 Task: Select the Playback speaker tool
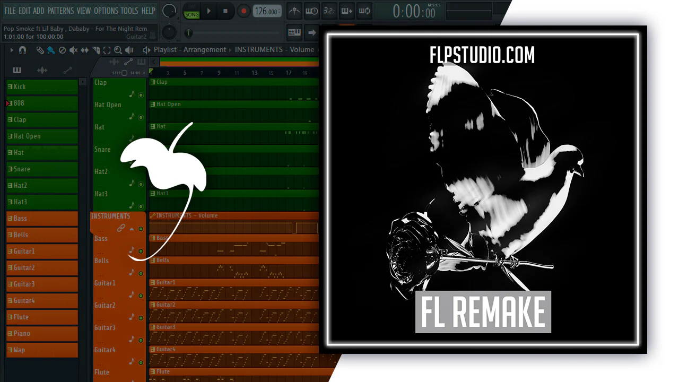point(129,50)
